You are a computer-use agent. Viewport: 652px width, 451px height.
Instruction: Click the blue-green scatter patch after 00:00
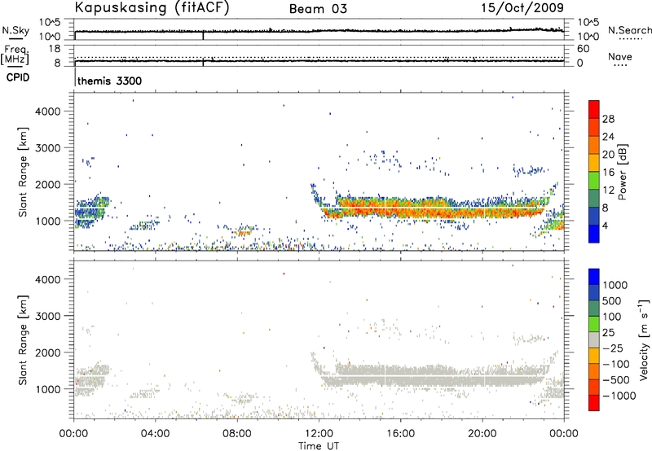90,211
